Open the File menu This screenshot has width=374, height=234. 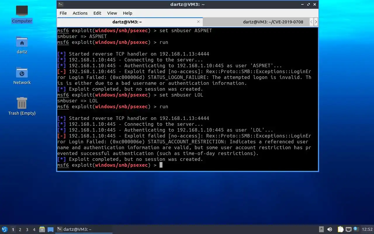tap(63, 13)
